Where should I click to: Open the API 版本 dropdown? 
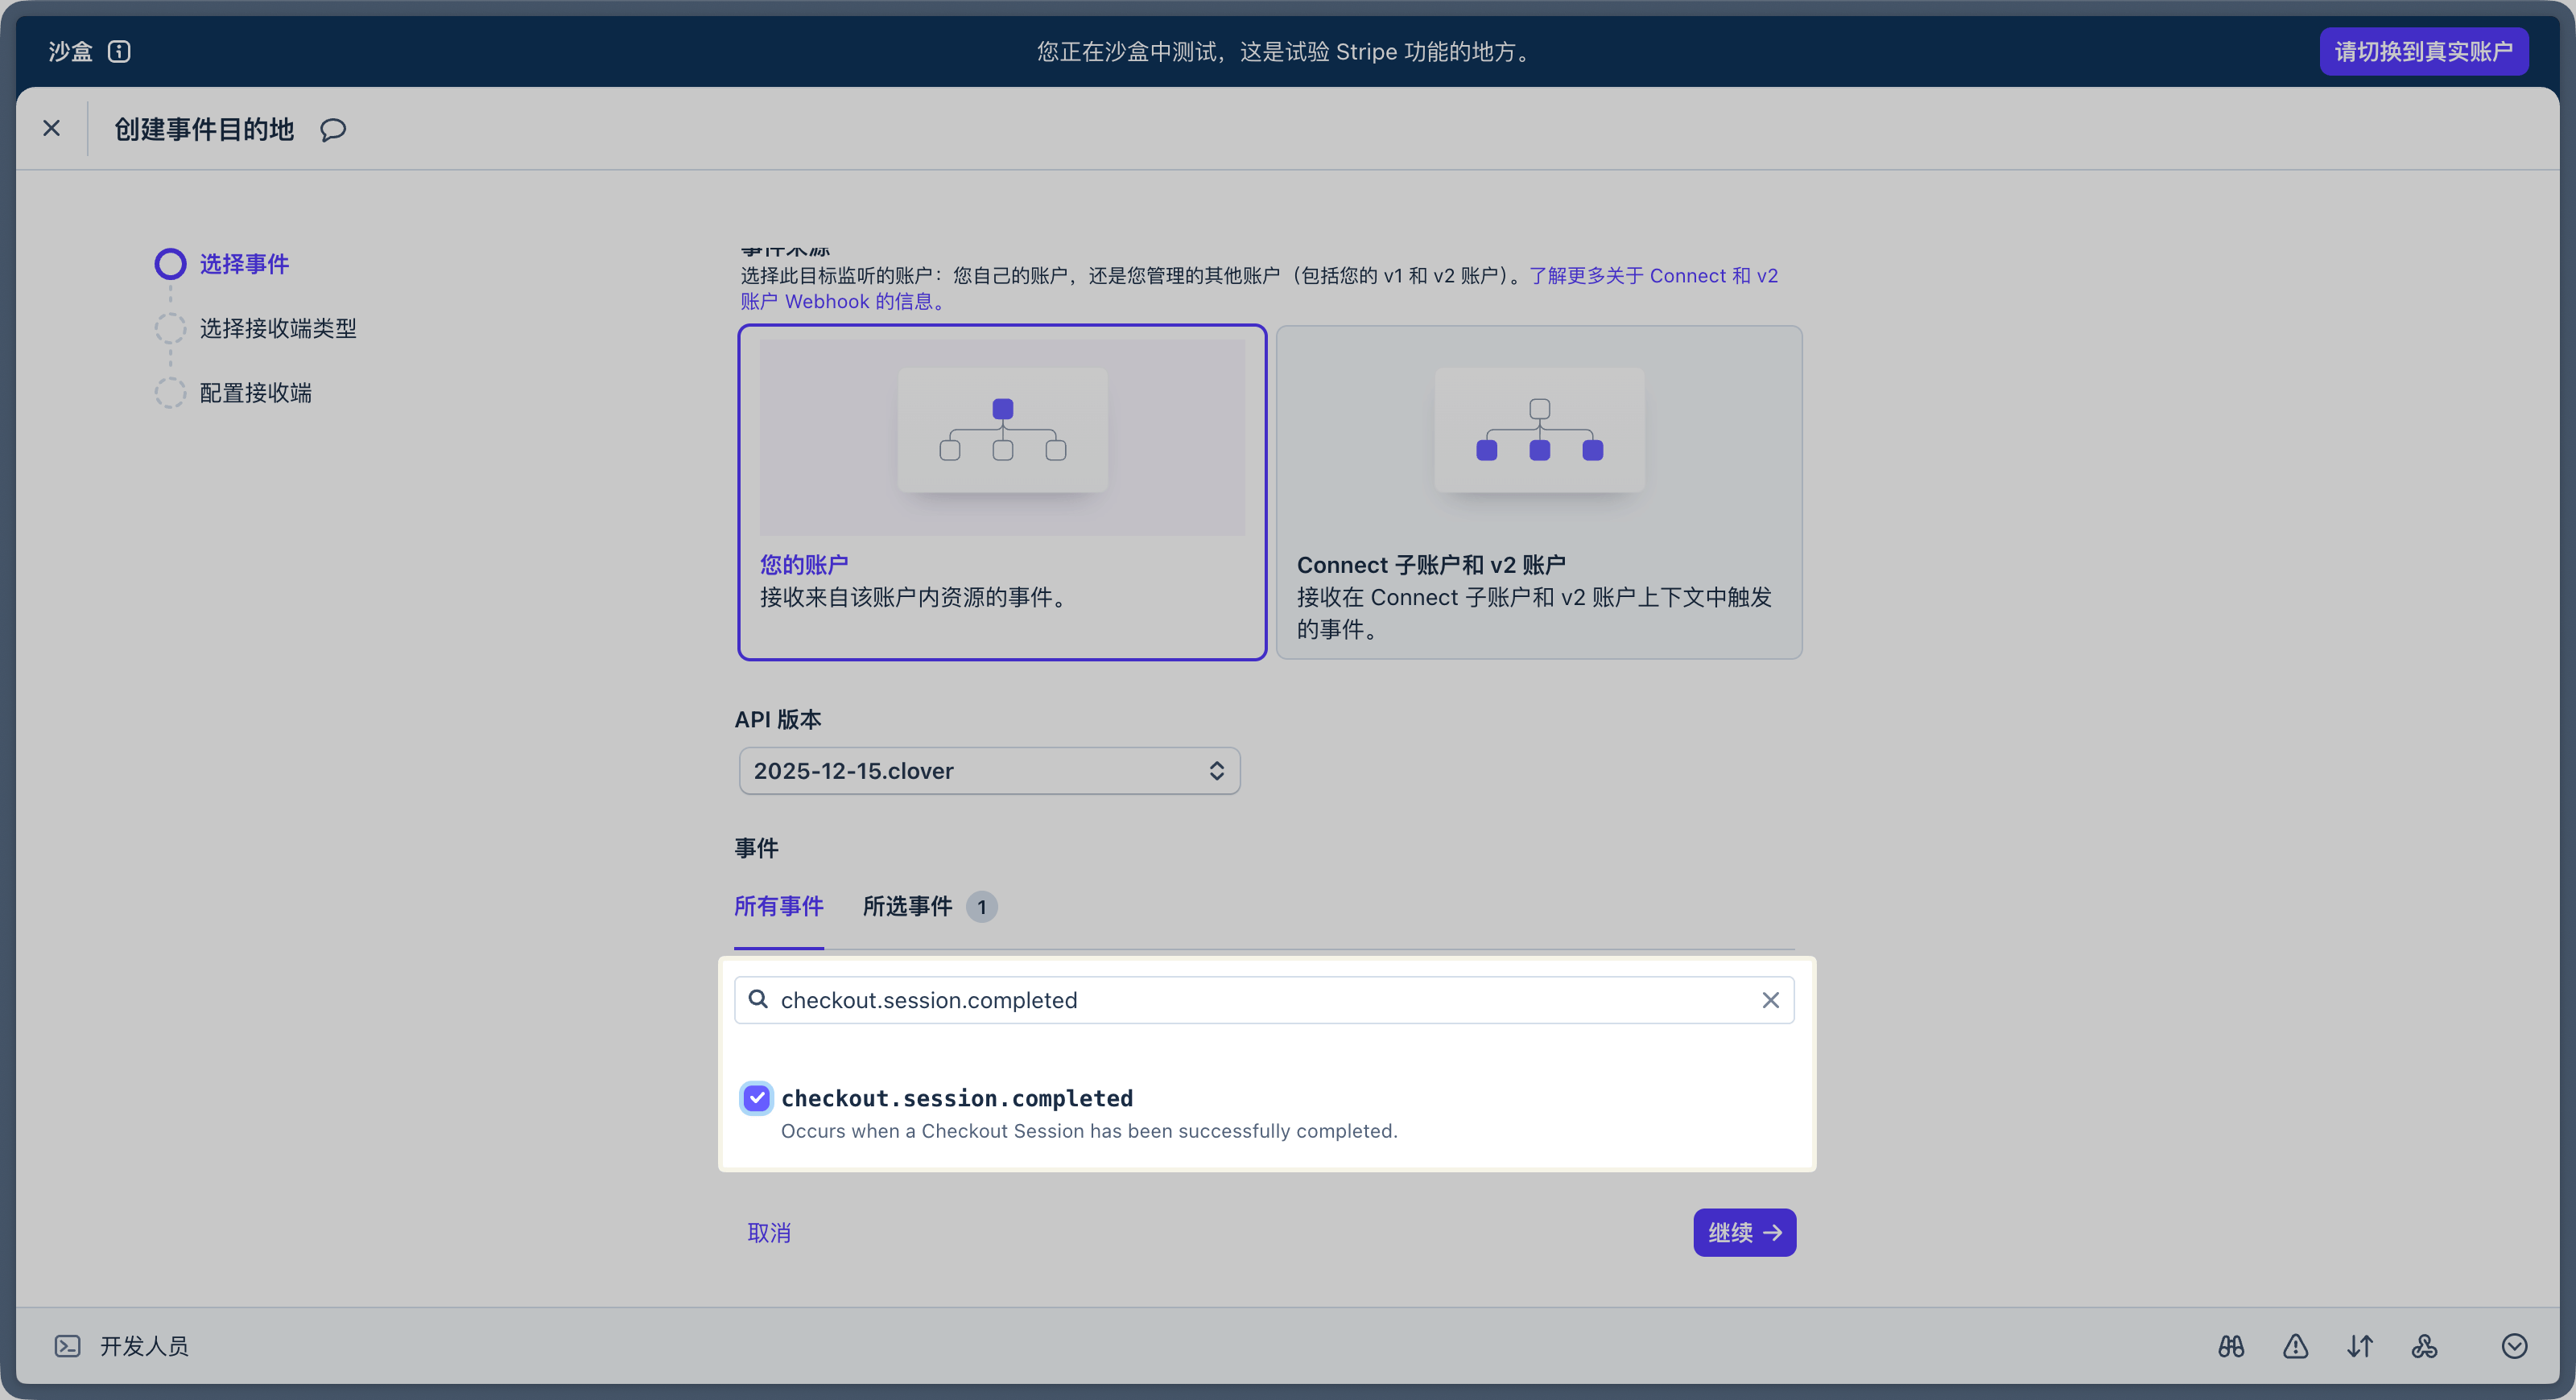[989, 771]
